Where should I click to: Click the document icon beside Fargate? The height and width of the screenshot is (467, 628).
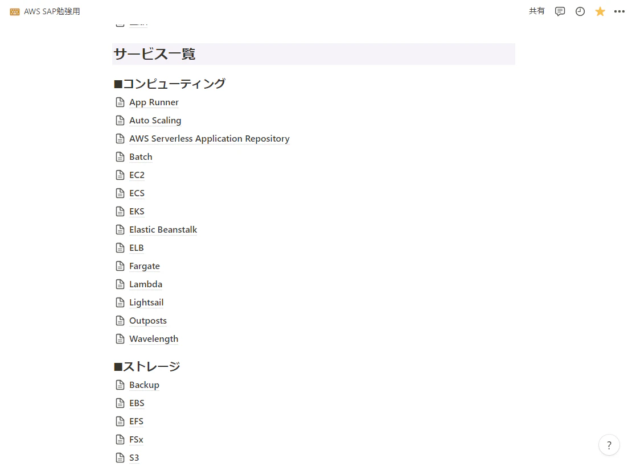point(120,266)
